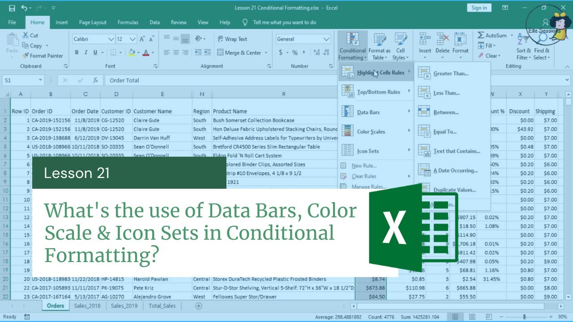Open Top/Bottom Rules submenu
573x322 pixels.
(x=376, y=92)
